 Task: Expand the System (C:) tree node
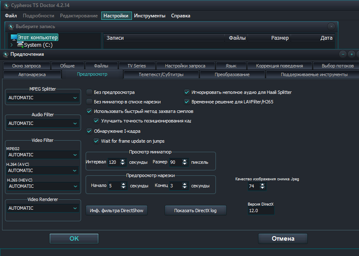12,45
